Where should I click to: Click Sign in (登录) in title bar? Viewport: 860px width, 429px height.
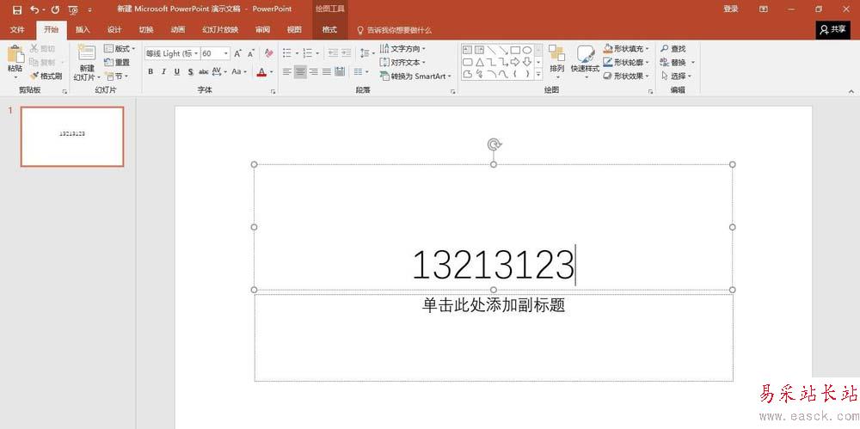click(x=730, y=9)
